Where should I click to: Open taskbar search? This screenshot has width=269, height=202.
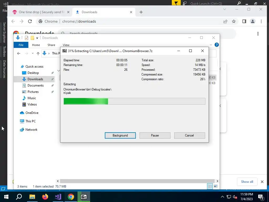[x=19, y=197]
